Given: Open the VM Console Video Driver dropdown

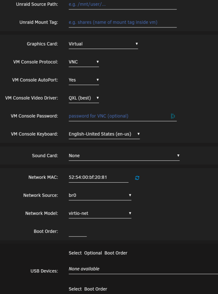Looking at the screenshot, I should click(x=84, y=98).
